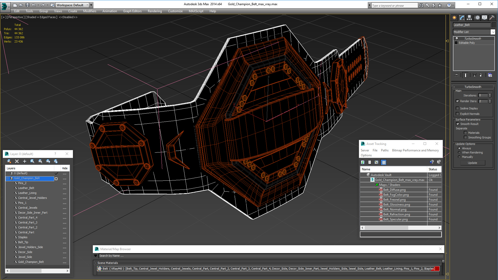Collapse the TurboSmooth rollout header
498x280 pixels.
[473, 87]
